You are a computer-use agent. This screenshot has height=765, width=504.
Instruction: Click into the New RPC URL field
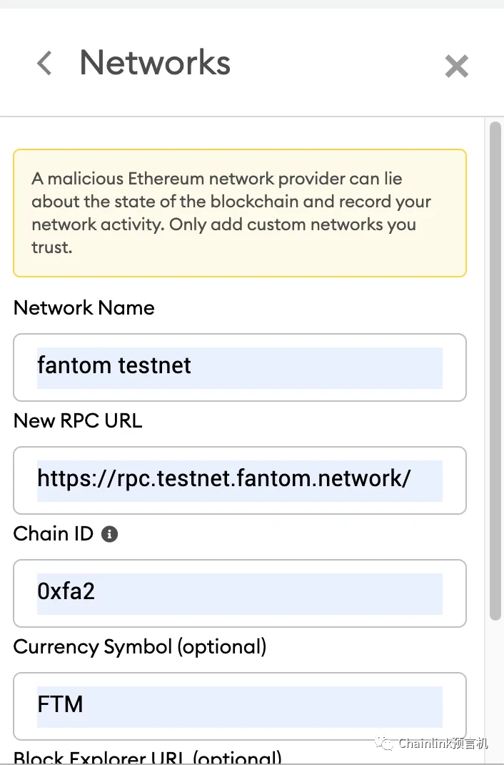[x=239, y=480]
